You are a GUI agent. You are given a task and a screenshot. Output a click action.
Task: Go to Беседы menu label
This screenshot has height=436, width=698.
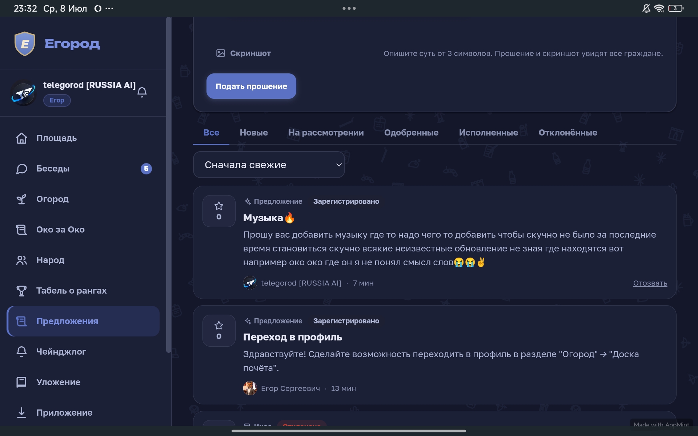pos(53,169)
